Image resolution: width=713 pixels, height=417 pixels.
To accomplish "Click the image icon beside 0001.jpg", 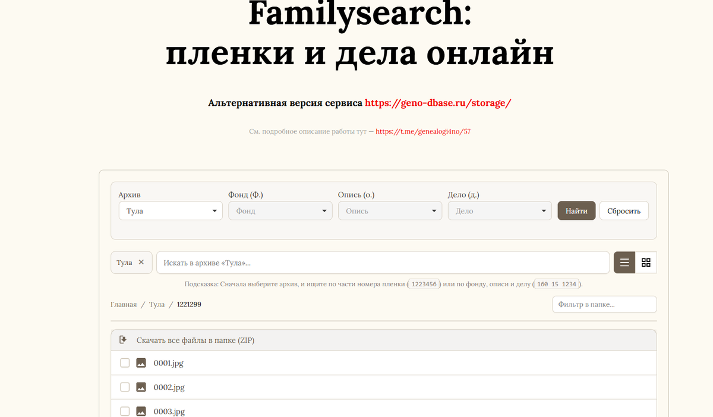I will [141, 362].
